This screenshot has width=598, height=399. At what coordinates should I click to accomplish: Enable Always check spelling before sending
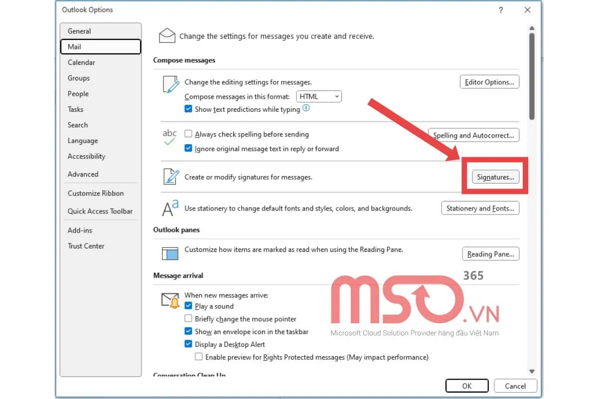coord(188,134)
